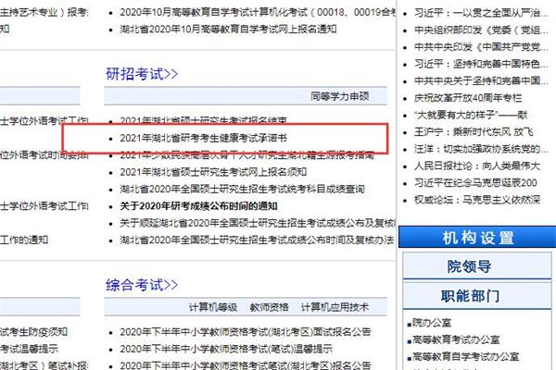
Task: Open 习近平：一以贯之全面从严治 news link
Action: pos(481,13)
